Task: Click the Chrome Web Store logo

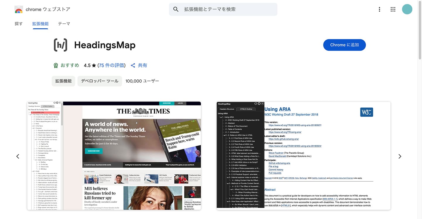Action: point(19,10)
